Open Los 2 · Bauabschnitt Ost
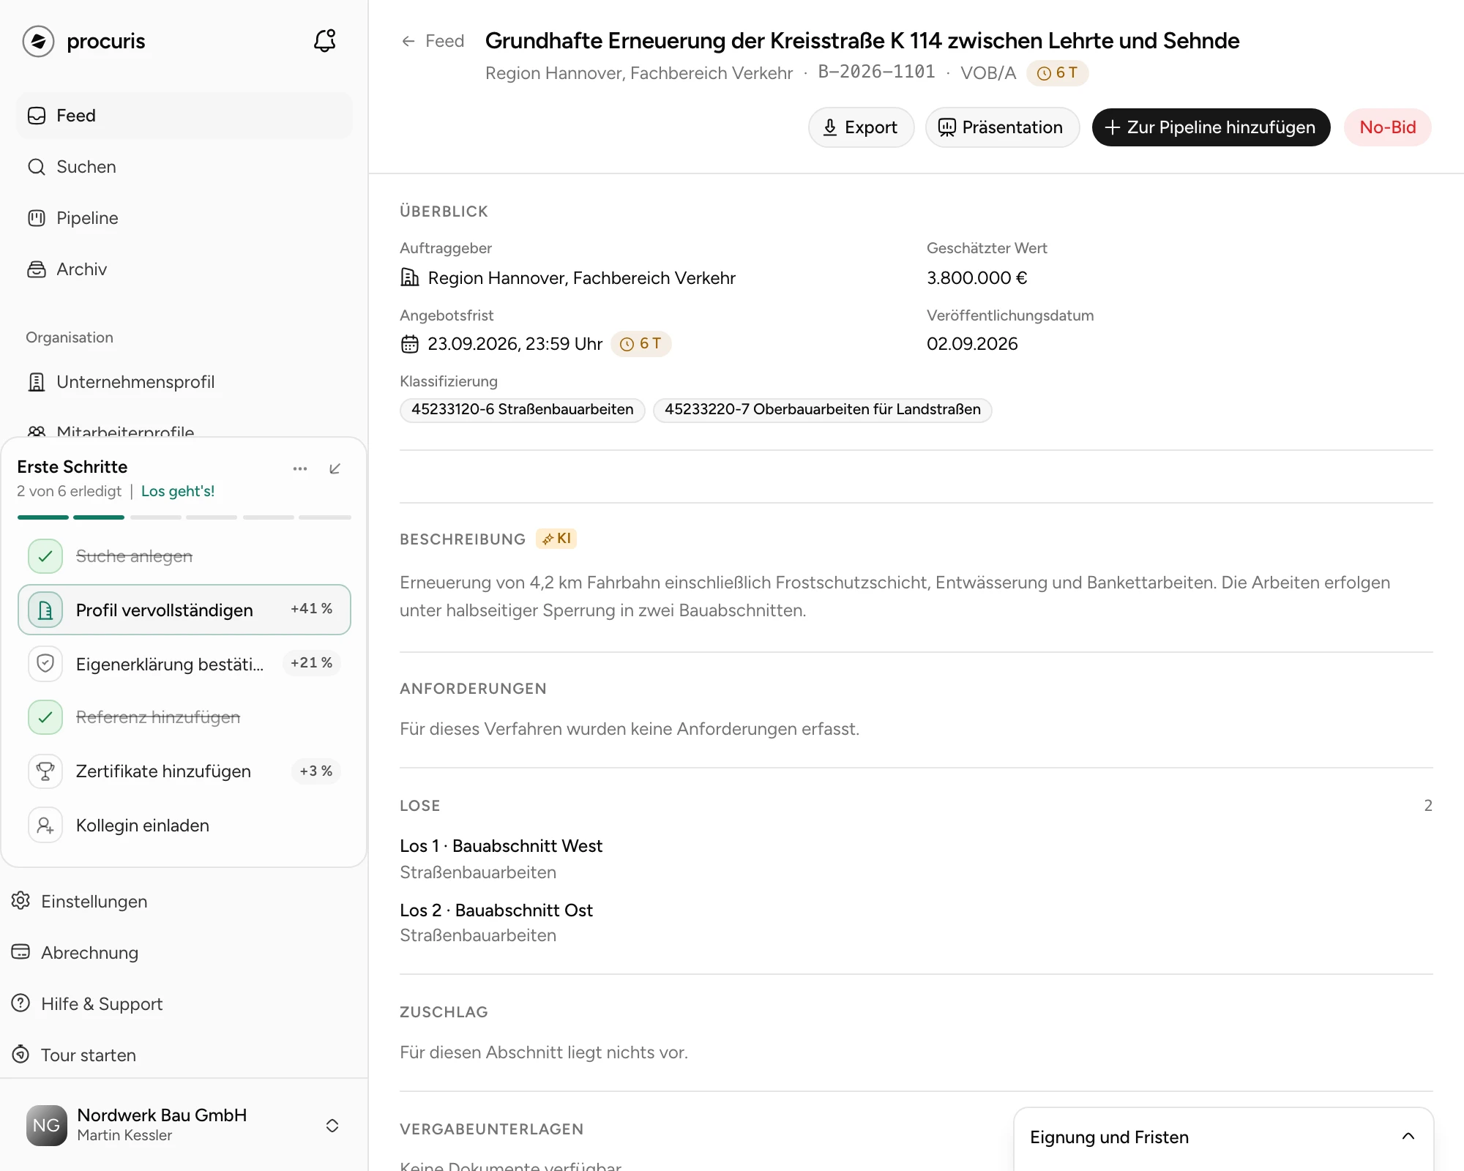 pos(496,910)
